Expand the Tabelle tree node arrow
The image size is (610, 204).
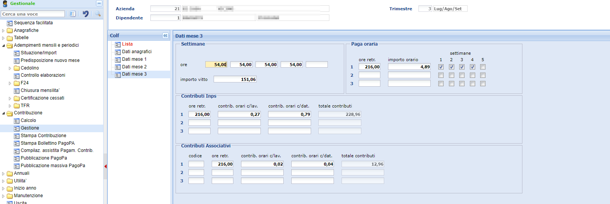click(3, 38)
